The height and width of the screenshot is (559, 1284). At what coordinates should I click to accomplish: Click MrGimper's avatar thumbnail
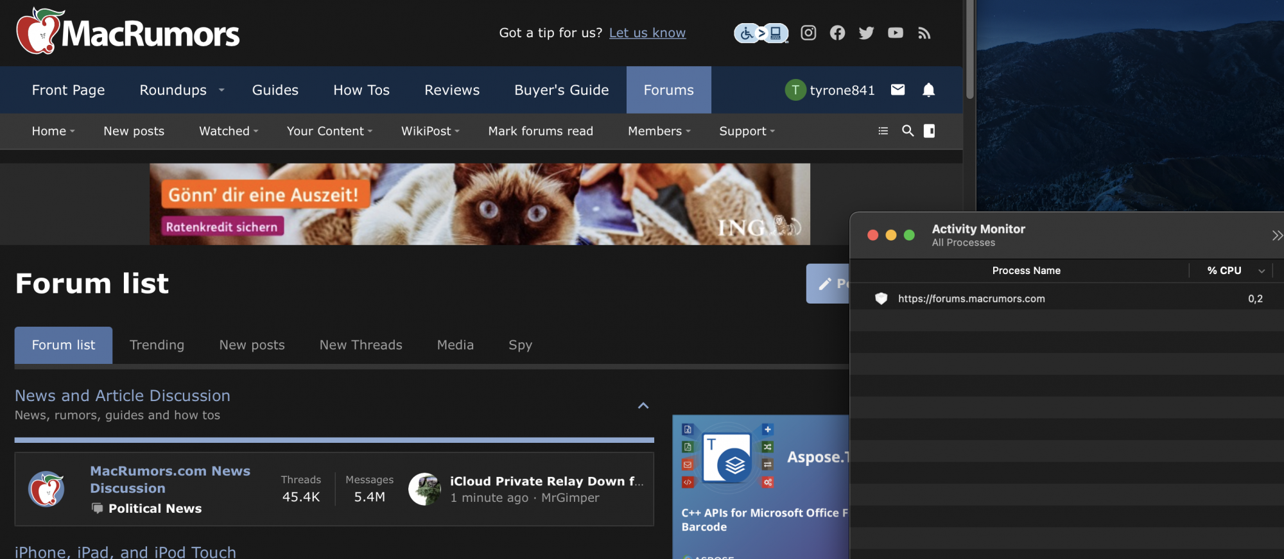[x=424, y=489]
